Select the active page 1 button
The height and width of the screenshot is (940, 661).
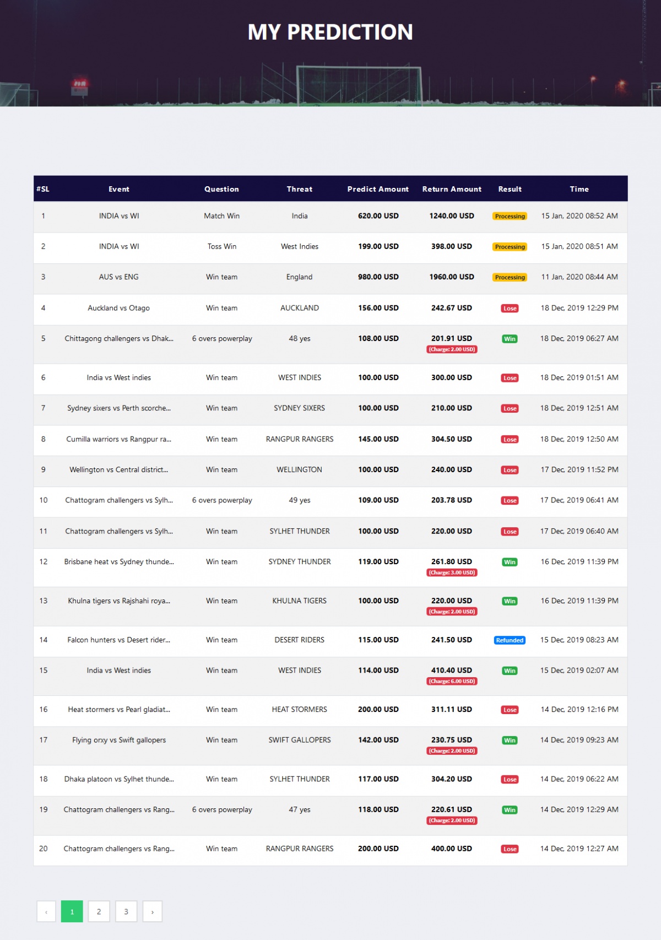(x=72, y=911)
